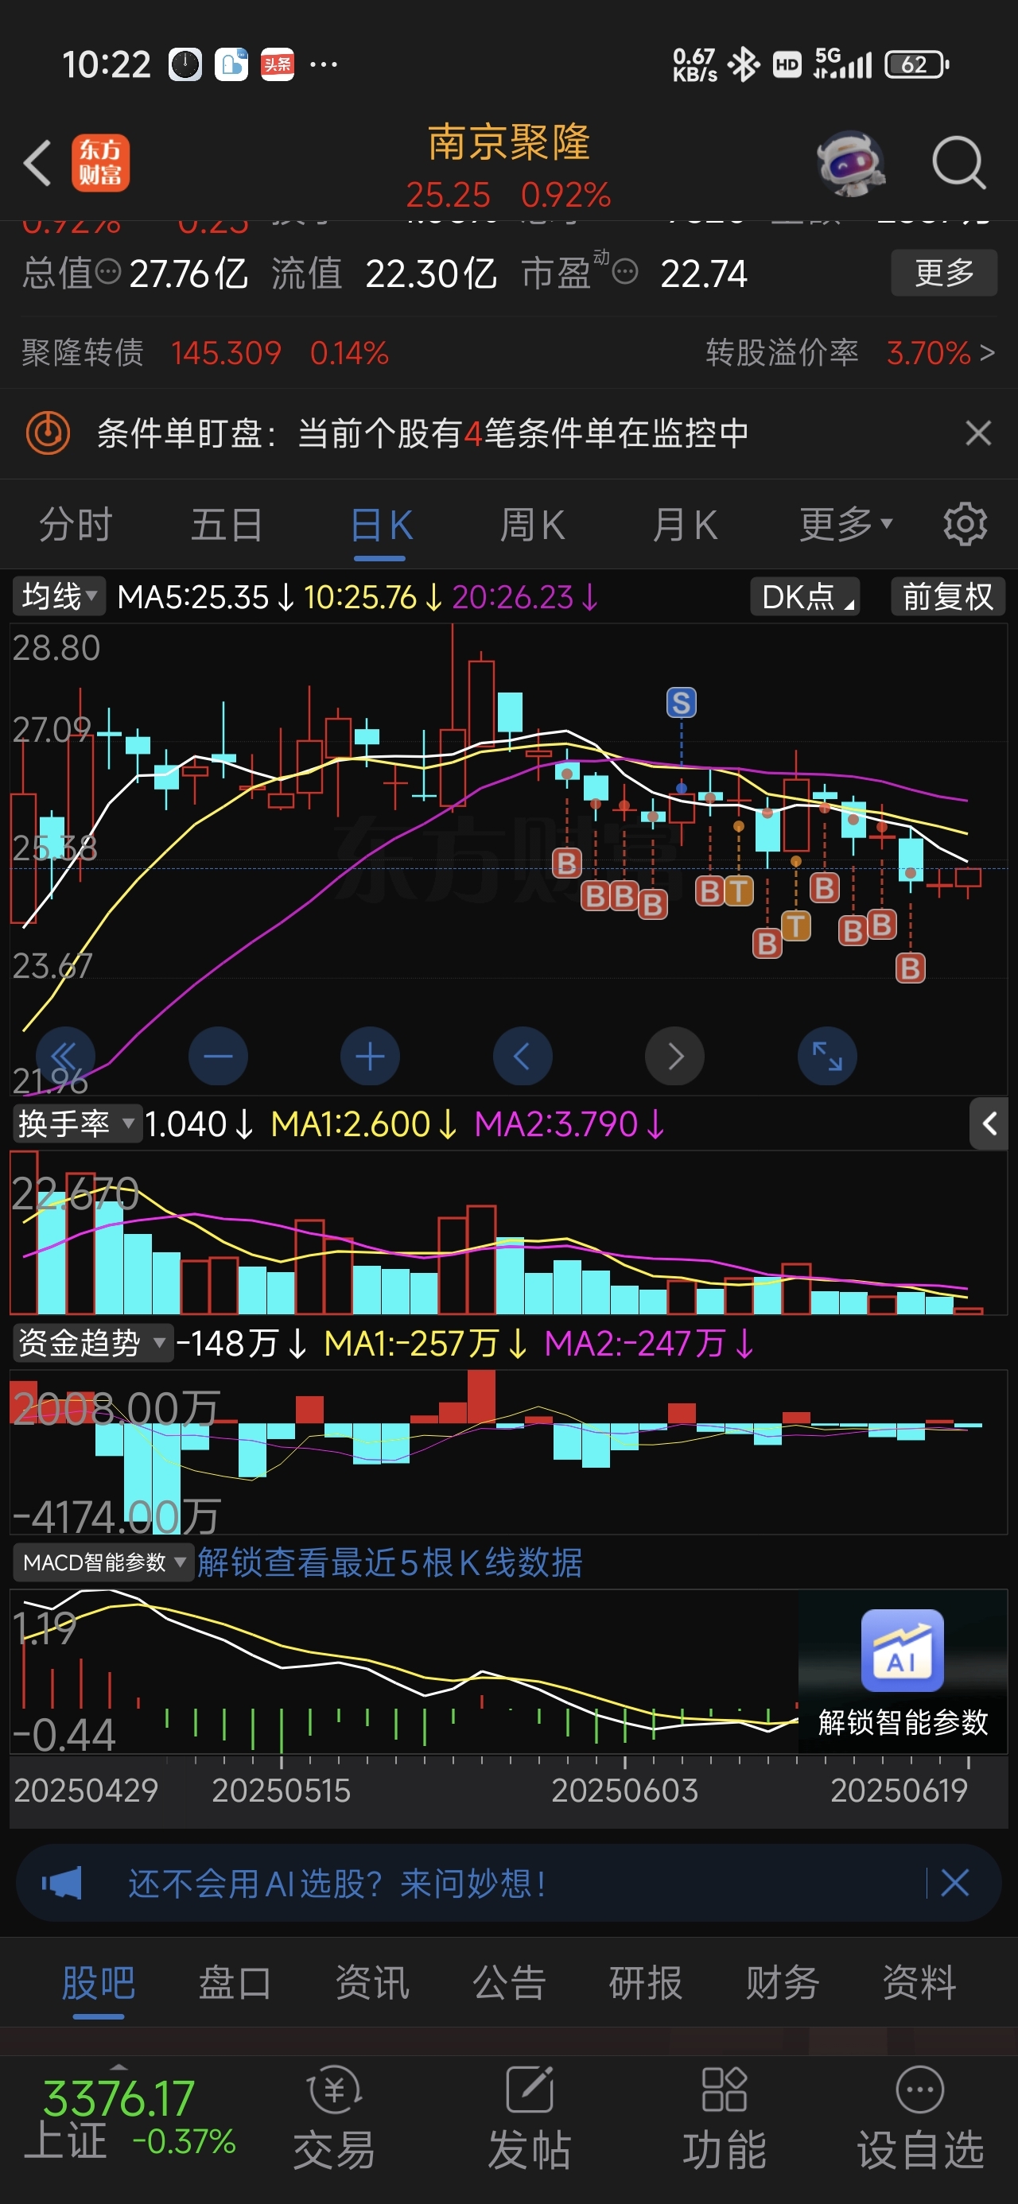Zoom in the K-line chart

(x=370, y=1057)
